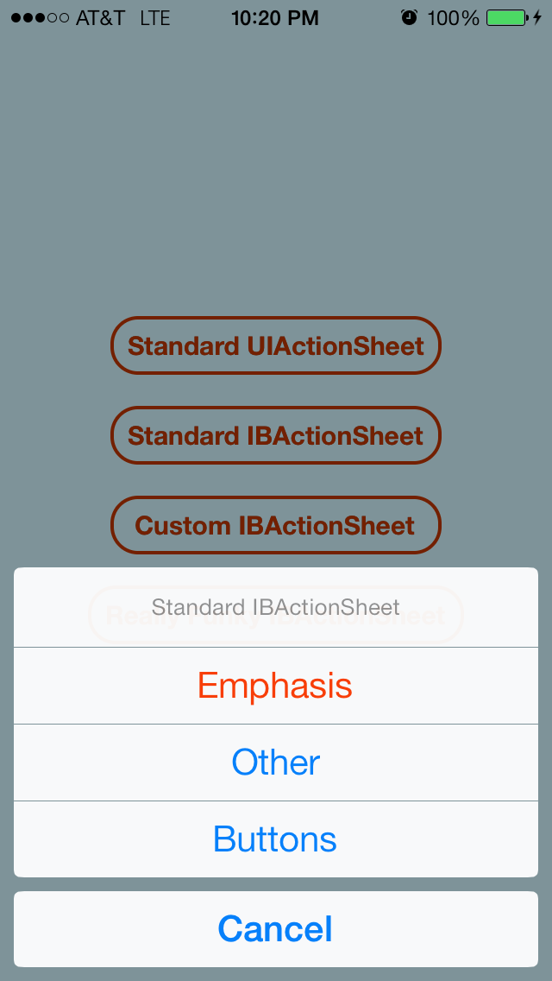Dismiss the sheet with Cancel
The image size is (552, 981).
pos(276,929)
